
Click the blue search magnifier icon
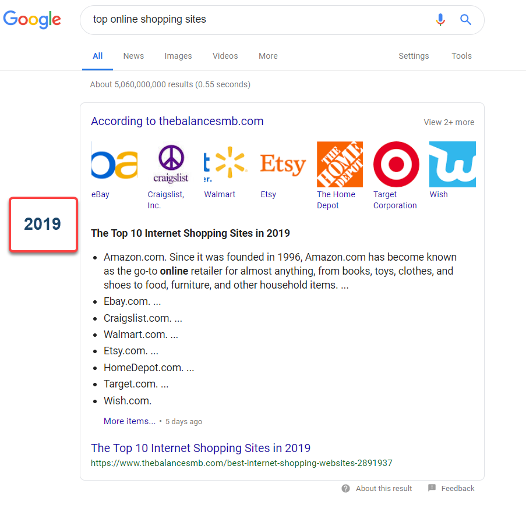[465, 20]
